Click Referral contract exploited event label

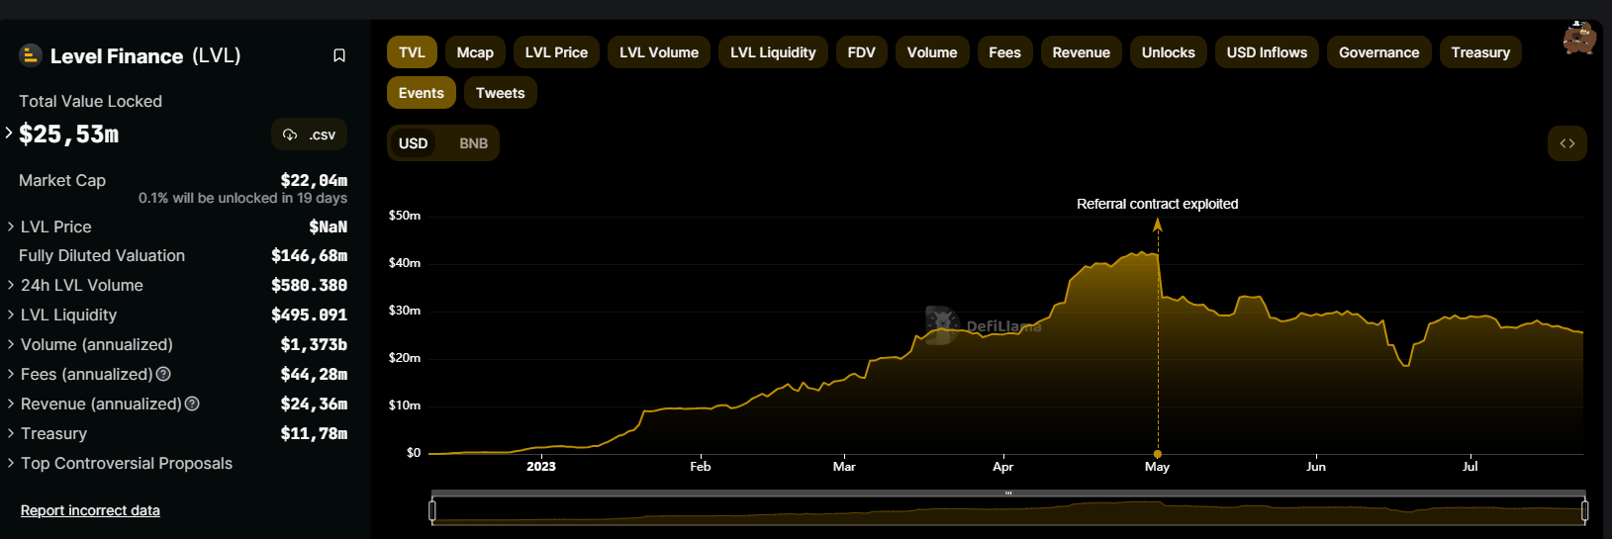click(x=1158, y=204)
